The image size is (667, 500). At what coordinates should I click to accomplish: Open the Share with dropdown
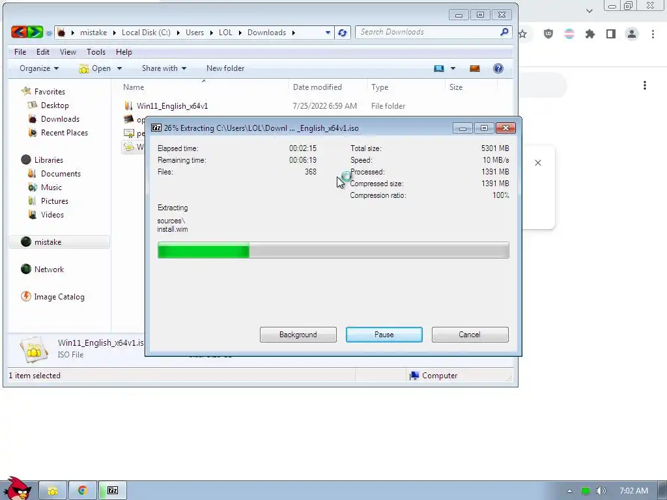(163, 68)
